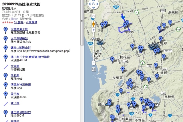Viewport: 183px width, 122px height.
Task: Click the pin icon beside 大昌路淹水區
Action: 6,30
